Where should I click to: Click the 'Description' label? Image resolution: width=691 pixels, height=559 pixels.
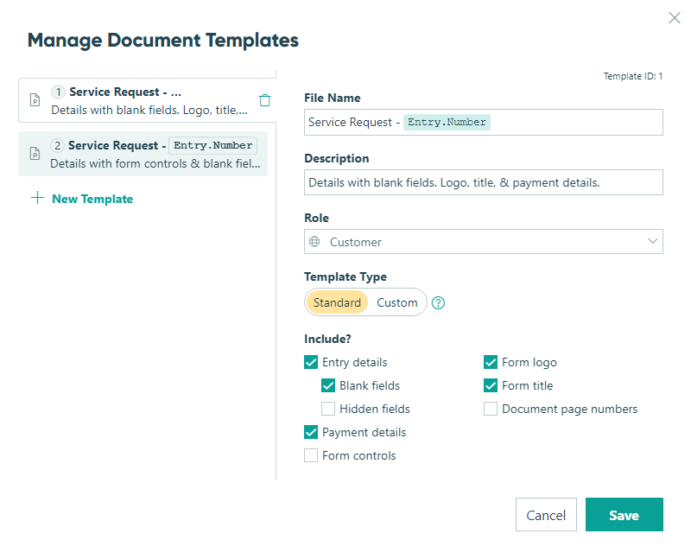(337, 158)
